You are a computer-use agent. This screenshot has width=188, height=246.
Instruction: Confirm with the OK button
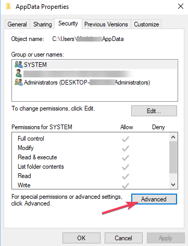coord(81,238)
